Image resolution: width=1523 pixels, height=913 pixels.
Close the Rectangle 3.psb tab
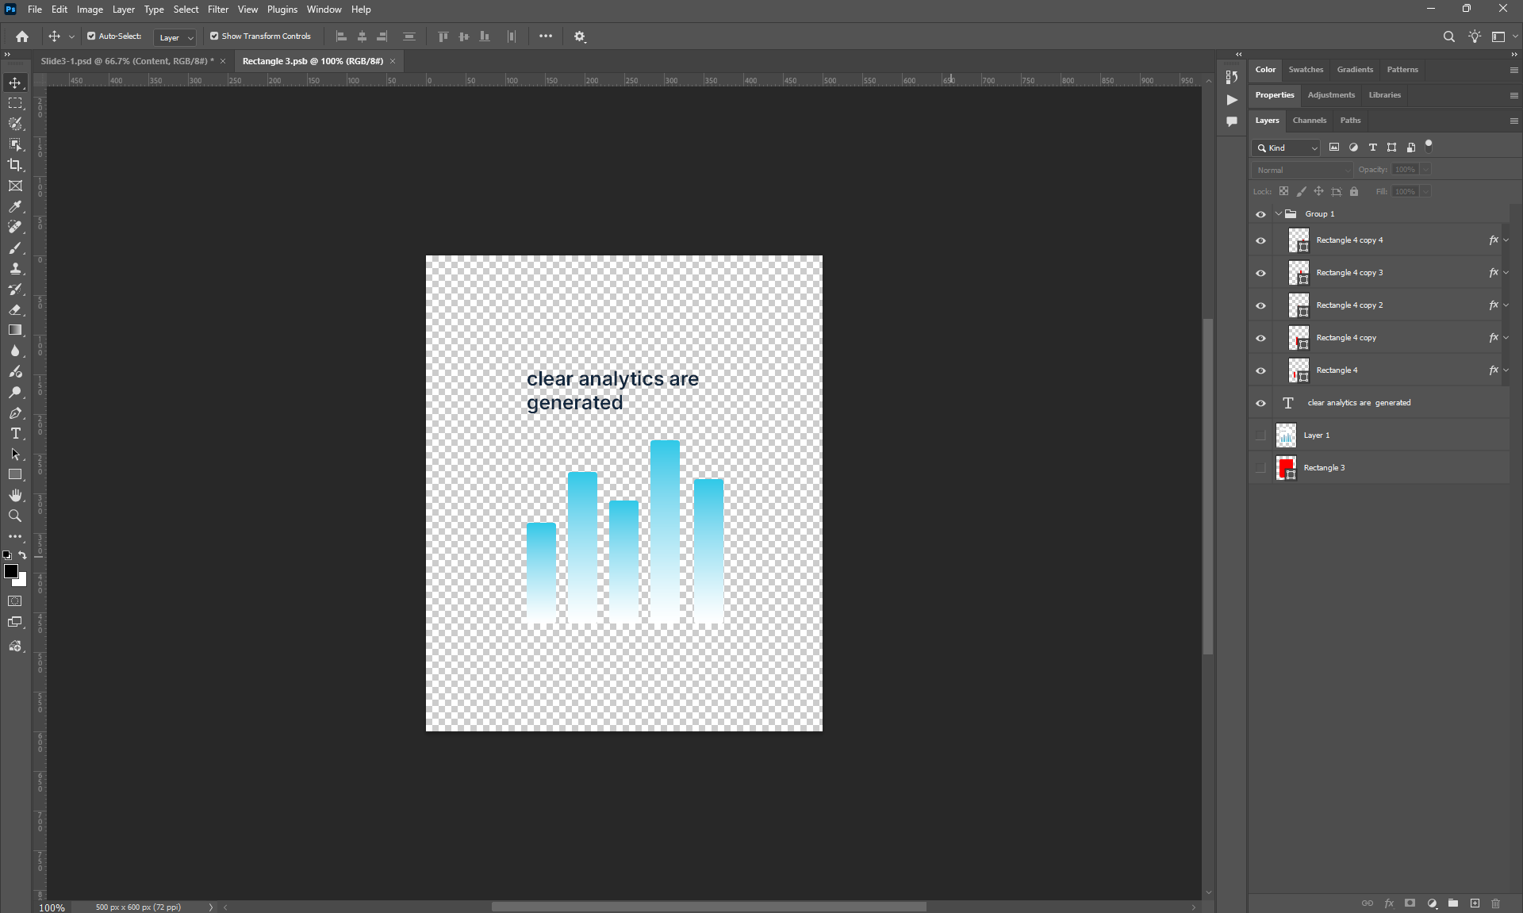392,61
